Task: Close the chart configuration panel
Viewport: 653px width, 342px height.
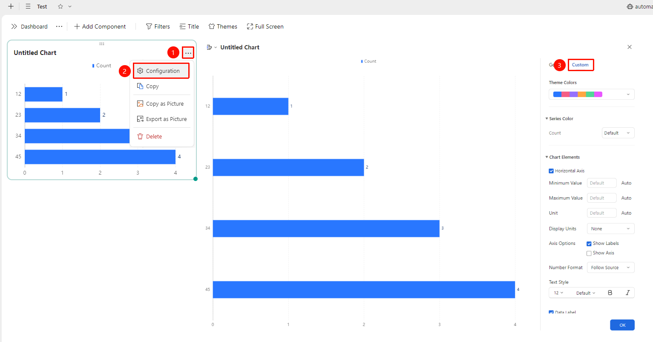Action: [630, 47]
